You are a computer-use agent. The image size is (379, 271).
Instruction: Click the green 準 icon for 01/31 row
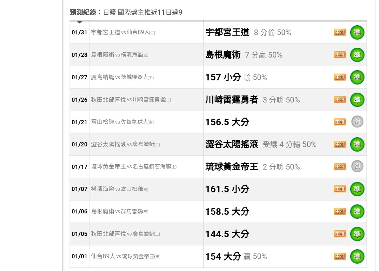pyautogui.click(x=357, y=33)
